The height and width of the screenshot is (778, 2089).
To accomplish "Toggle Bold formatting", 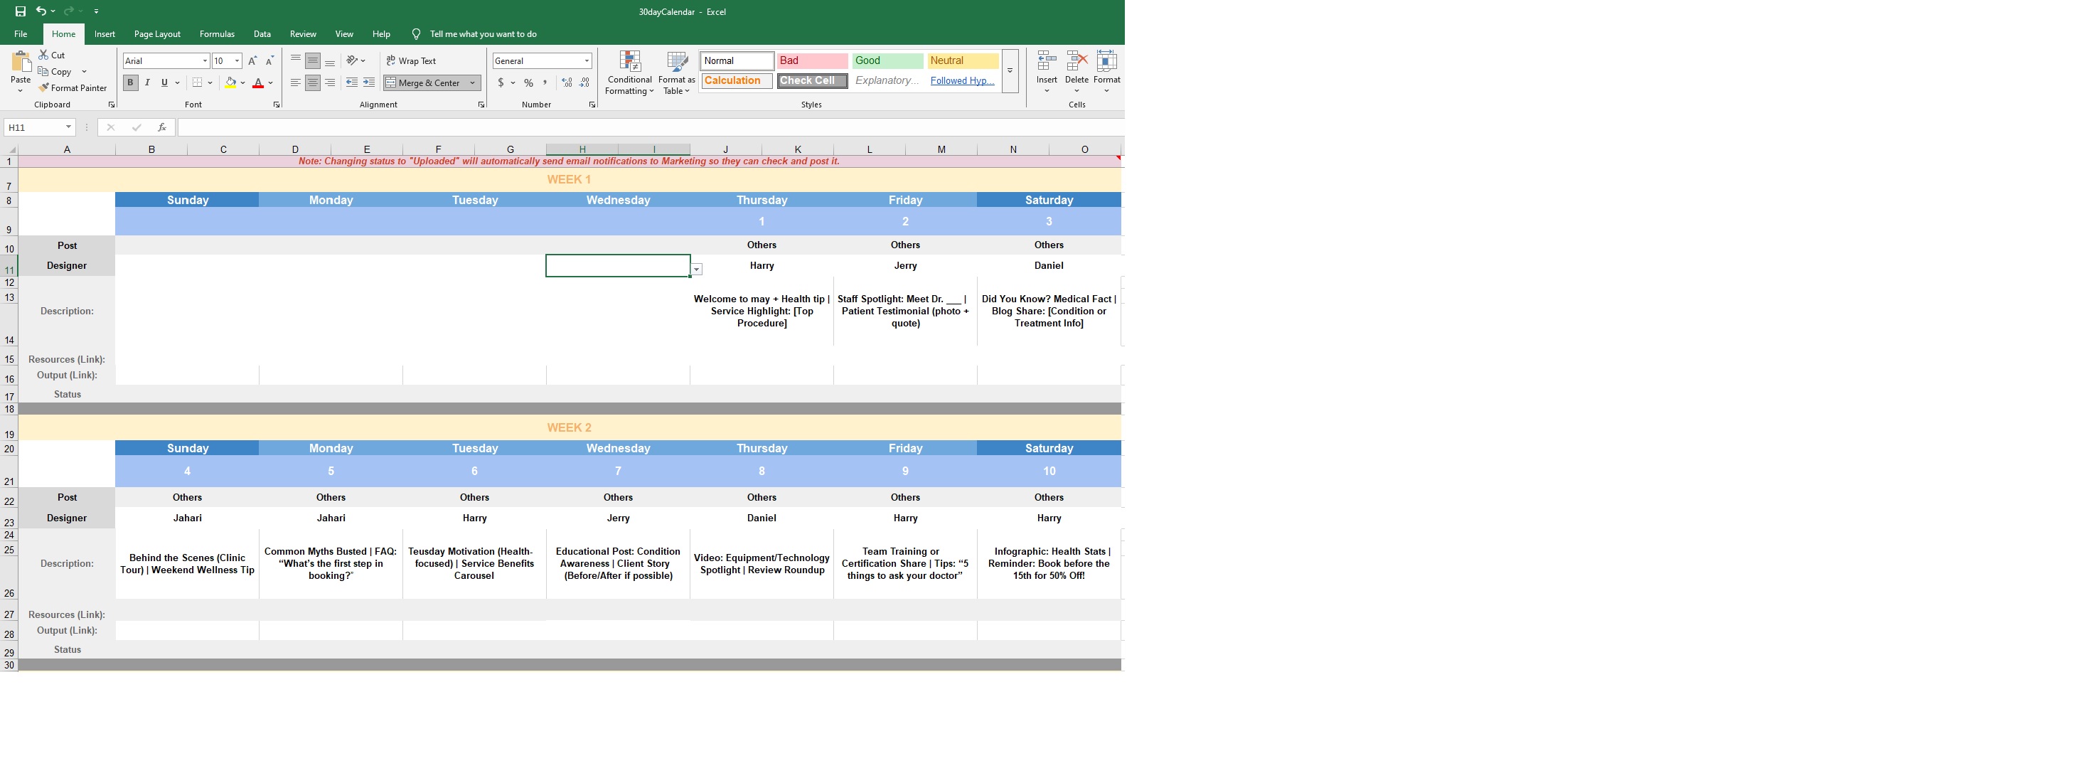I will tap(129, 82).
